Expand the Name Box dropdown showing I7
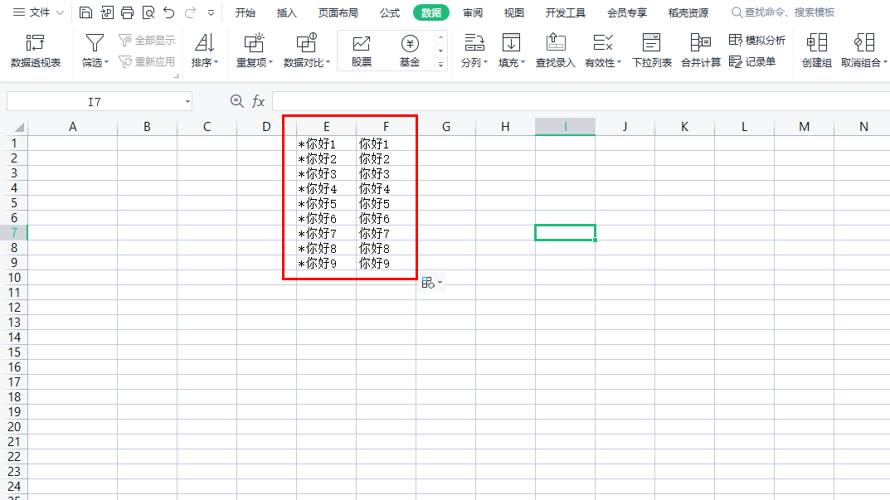 pyautogui.click(x=186, y=101)
